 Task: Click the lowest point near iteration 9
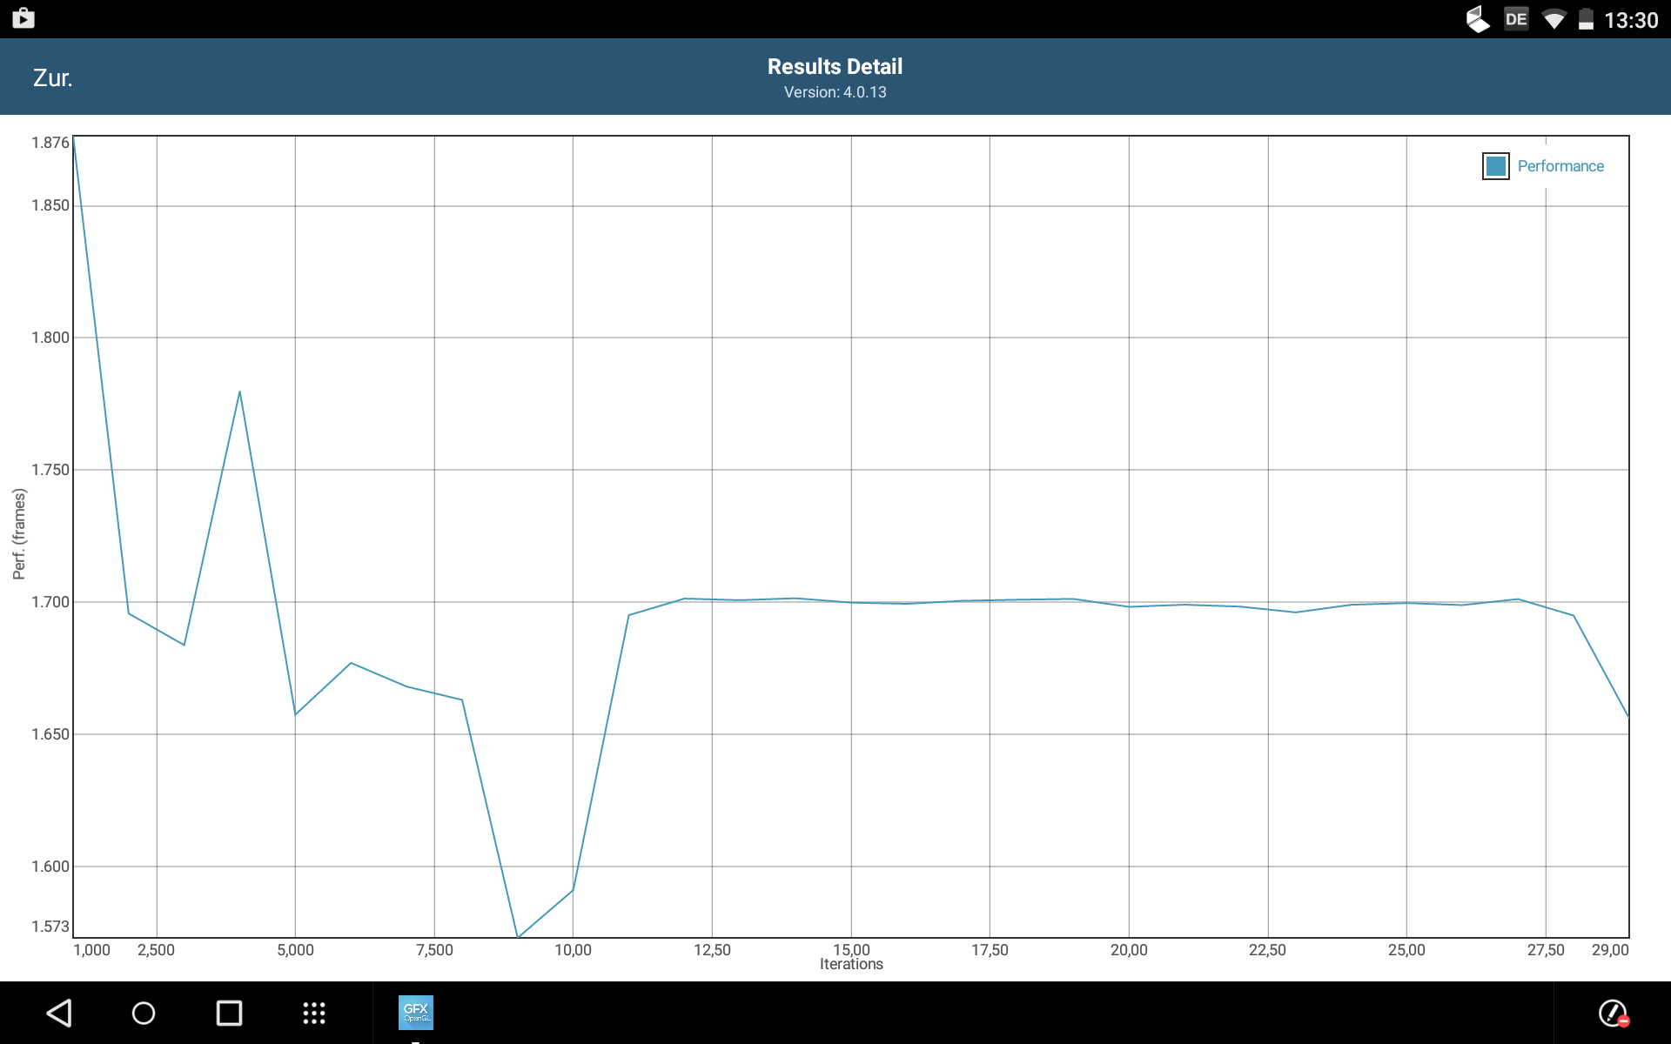tap(518, 936)
